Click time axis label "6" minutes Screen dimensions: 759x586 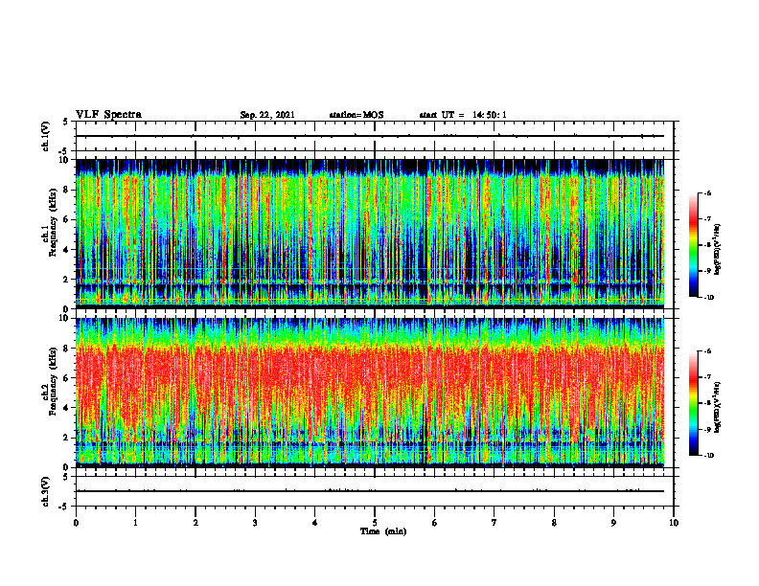(435, 523)
